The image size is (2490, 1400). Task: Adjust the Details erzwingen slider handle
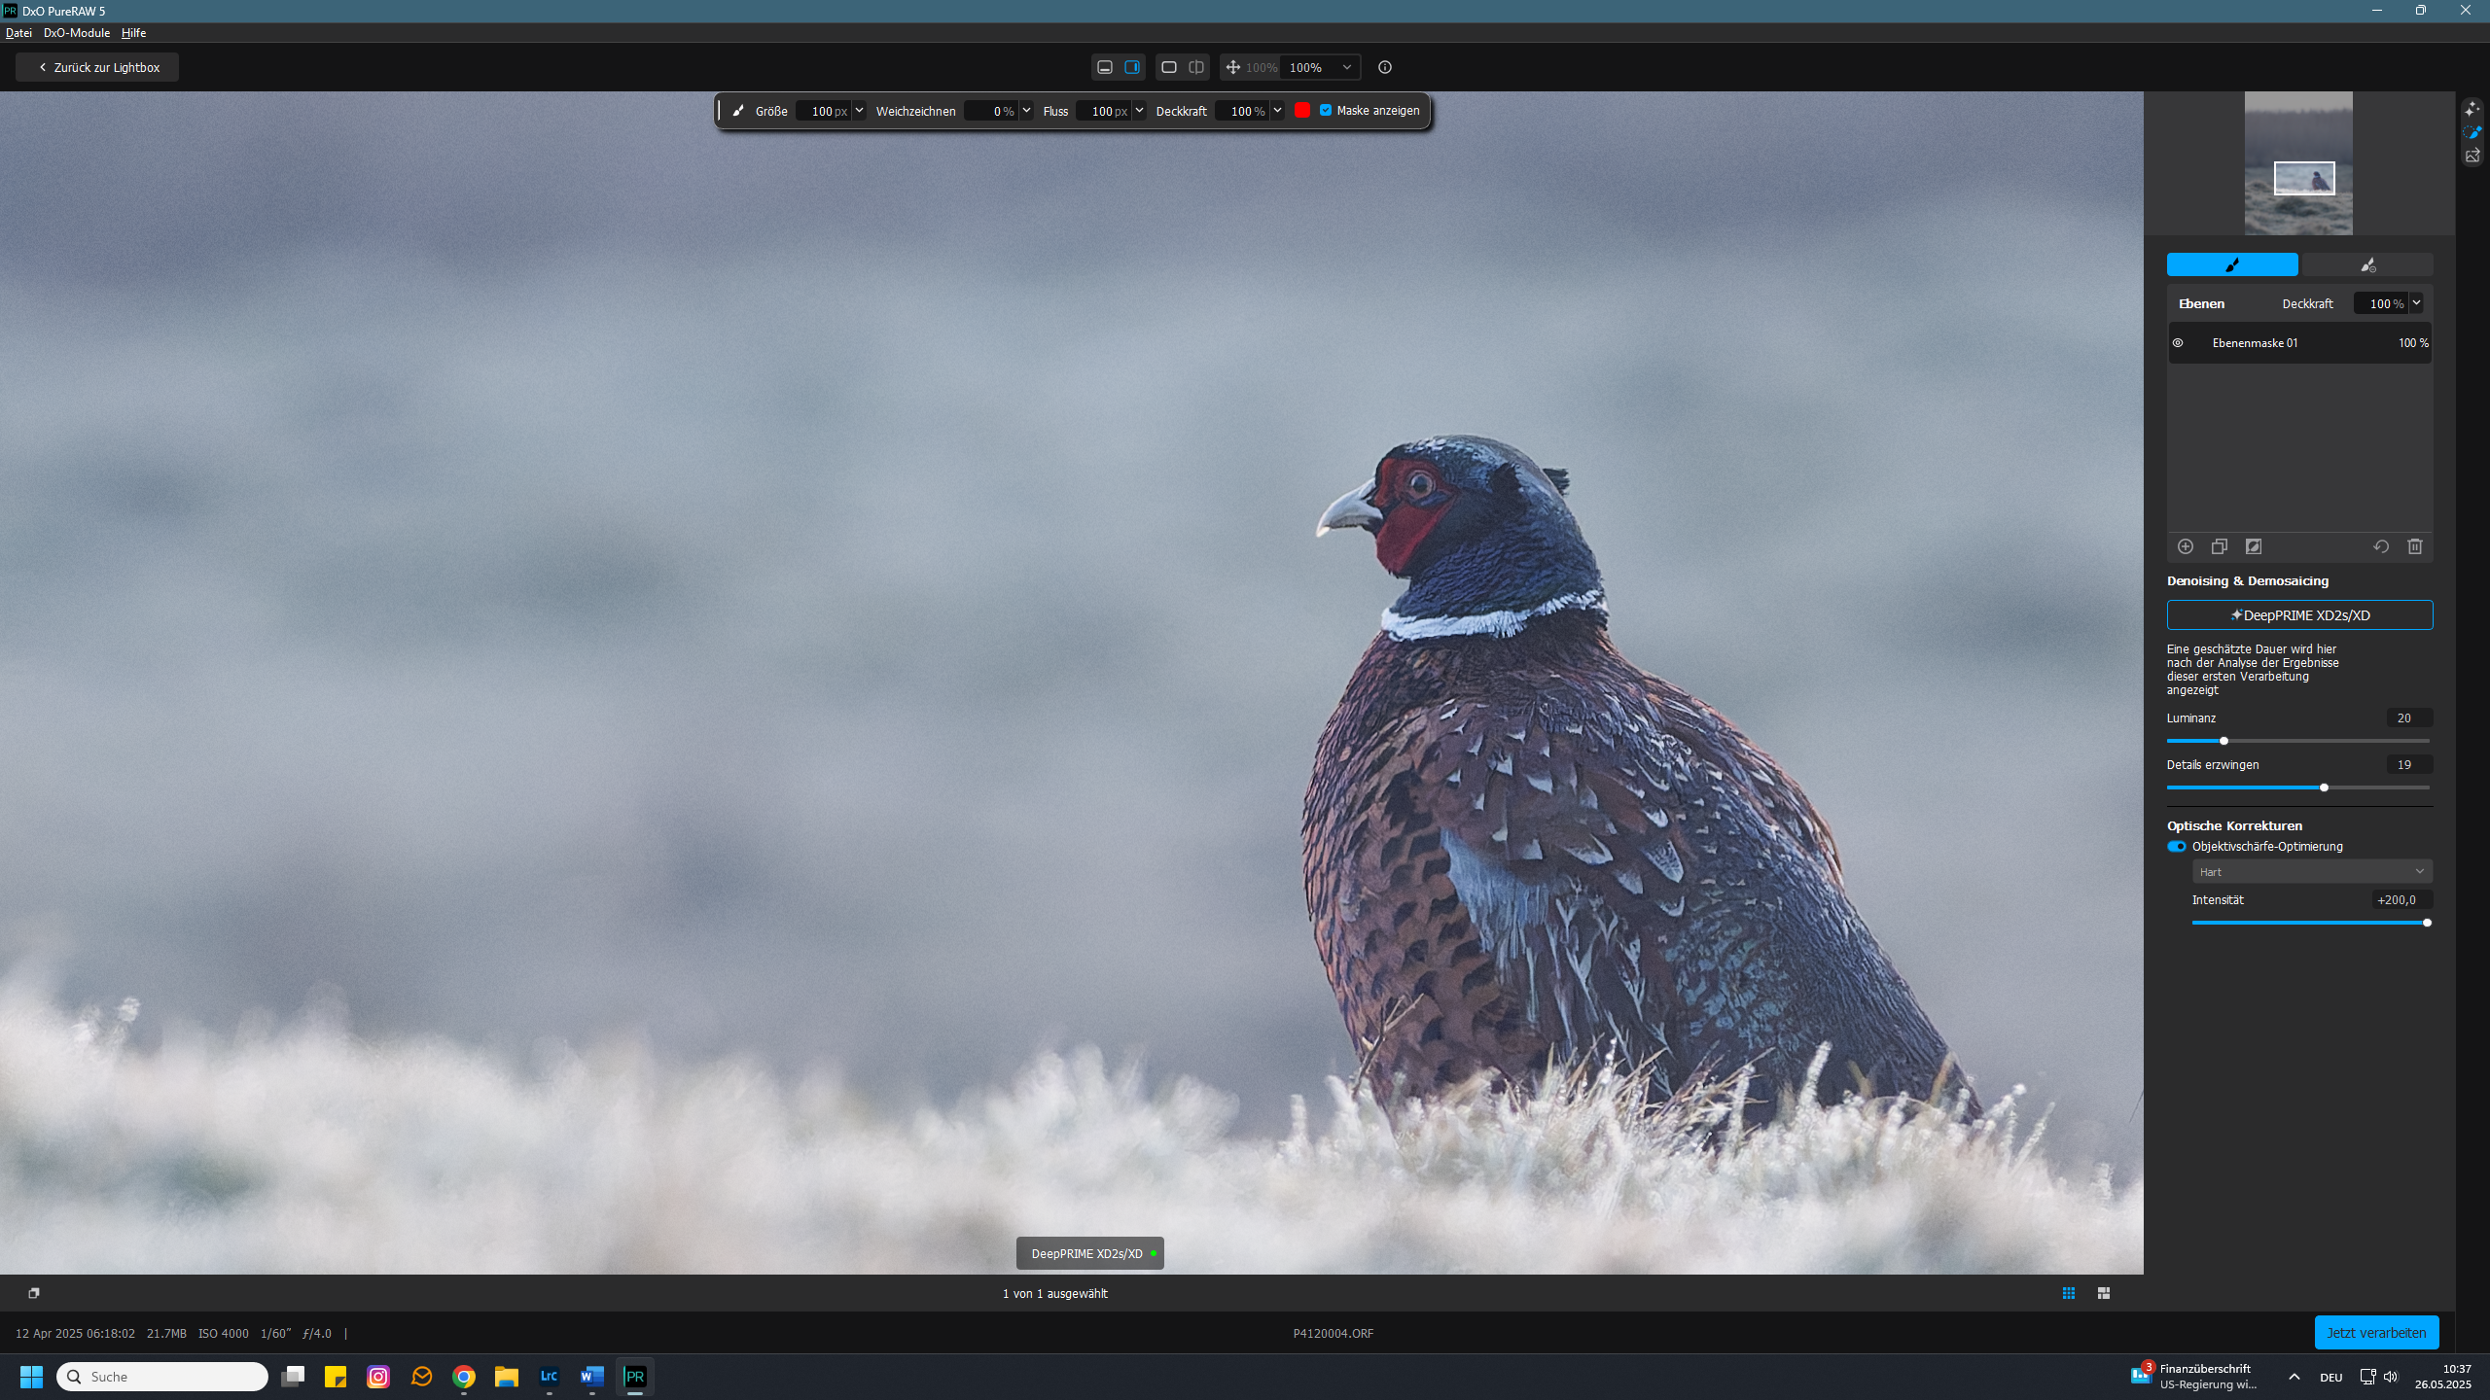[x=2324, y=787]
